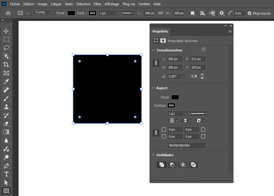The image size is (274, 196).
Task: Open path arrangement icon in options bar
Action: (x=212, y=13)
